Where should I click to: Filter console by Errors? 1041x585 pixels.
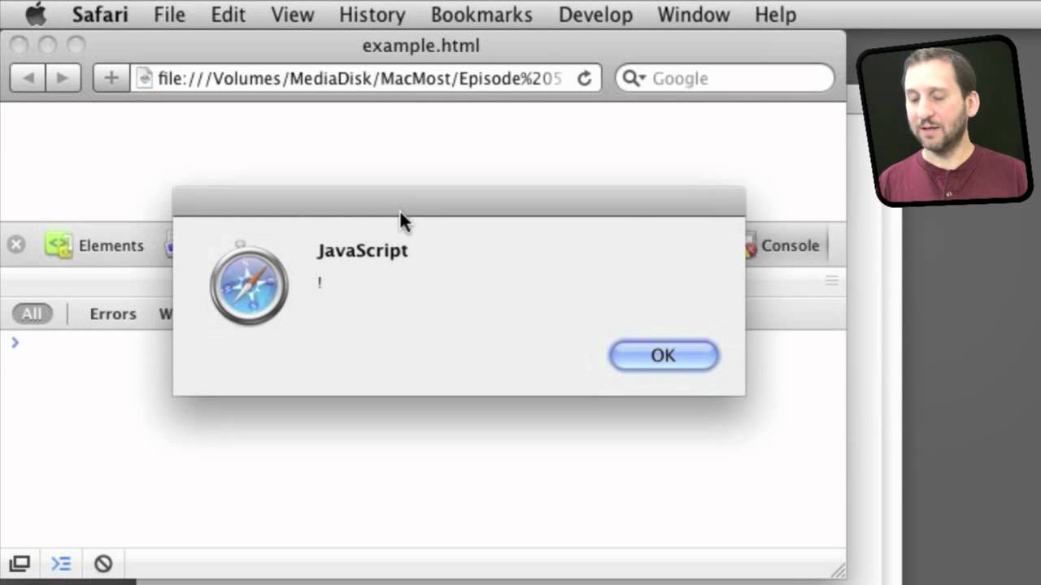click(x=113, y=314)
